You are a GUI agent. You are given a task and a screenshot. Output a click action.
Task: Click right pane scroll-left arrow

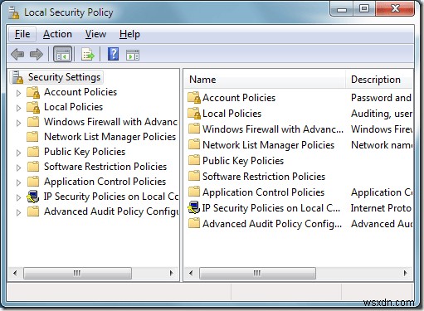point(191,273)
